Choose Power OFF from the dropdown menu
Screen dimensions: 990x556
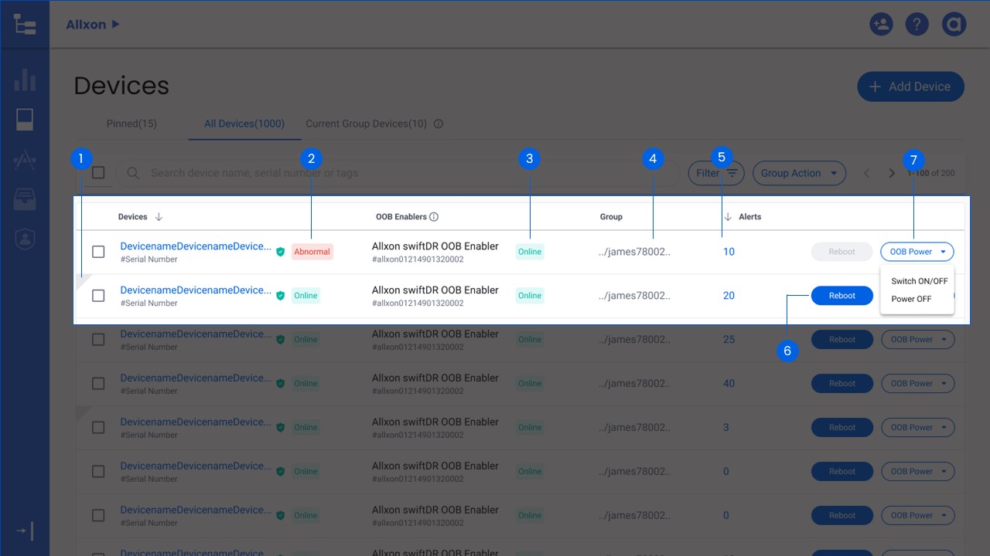[911, 299]
